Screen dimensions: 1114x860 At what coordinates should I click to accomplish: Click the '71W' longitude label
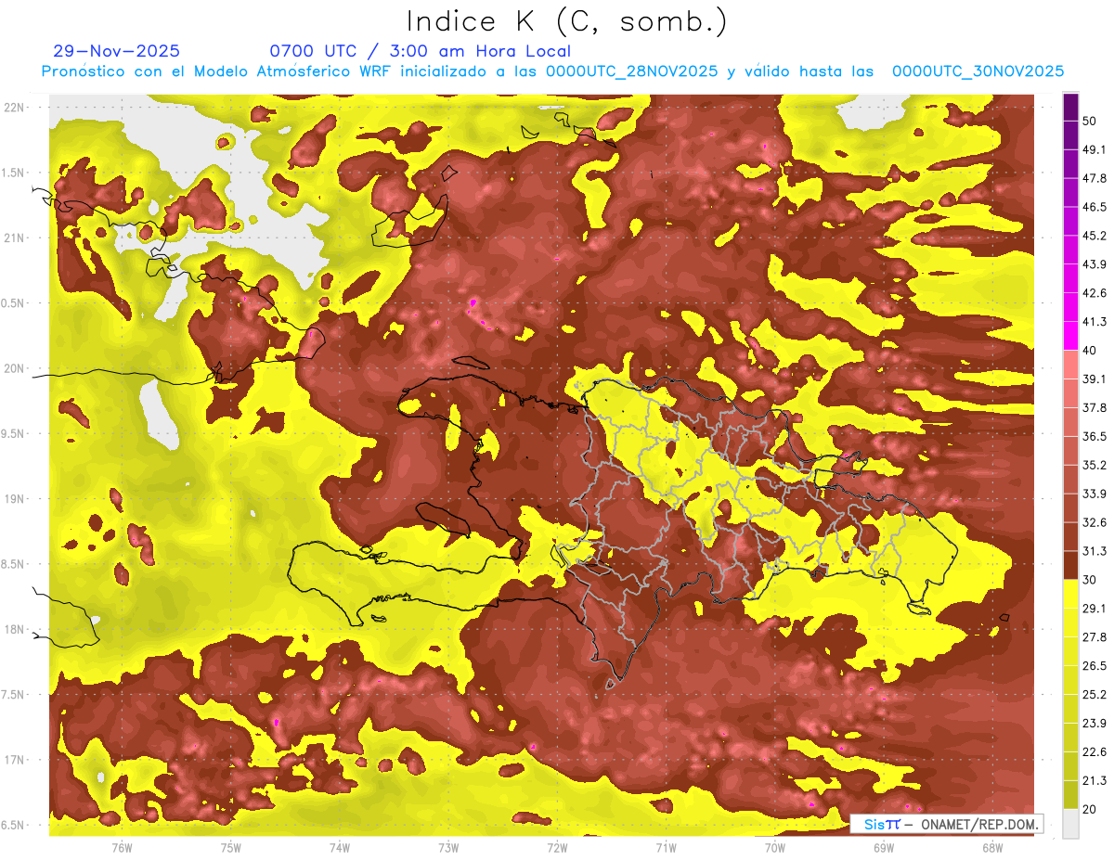point(666,848)
